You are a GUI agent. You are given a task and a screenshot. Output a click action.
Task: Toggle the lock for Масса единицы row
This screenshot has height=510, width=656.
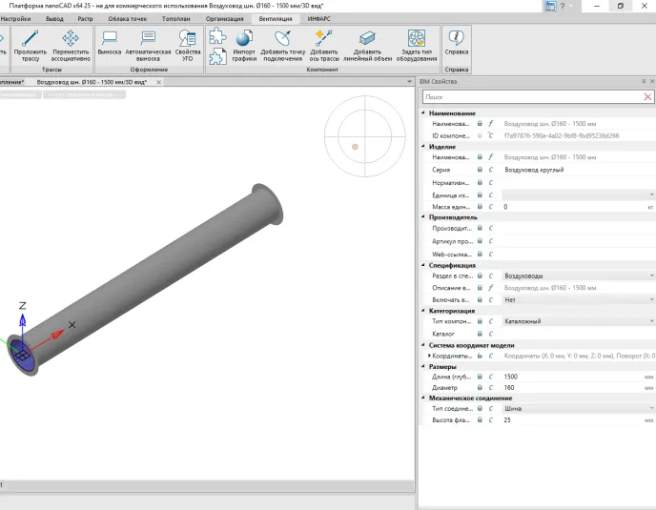click(x=480, y=206)
